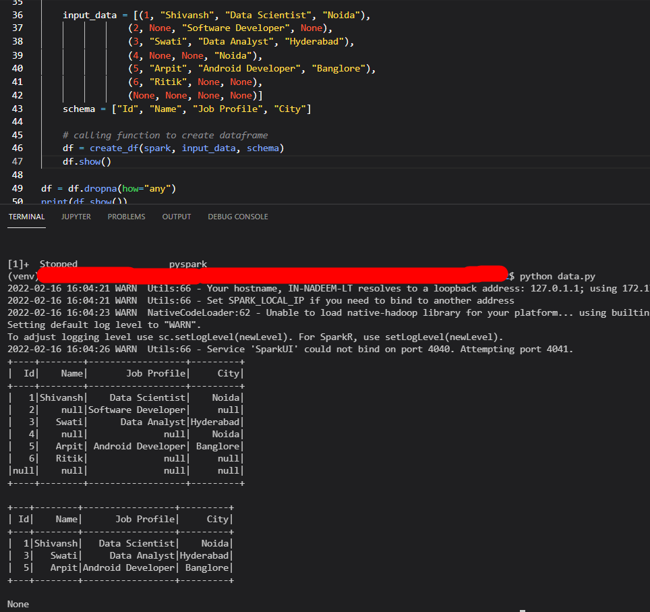This screenshot has width=650, height=612.
Task: Click line number 43 in the gutter
Action: click(18, 109)
